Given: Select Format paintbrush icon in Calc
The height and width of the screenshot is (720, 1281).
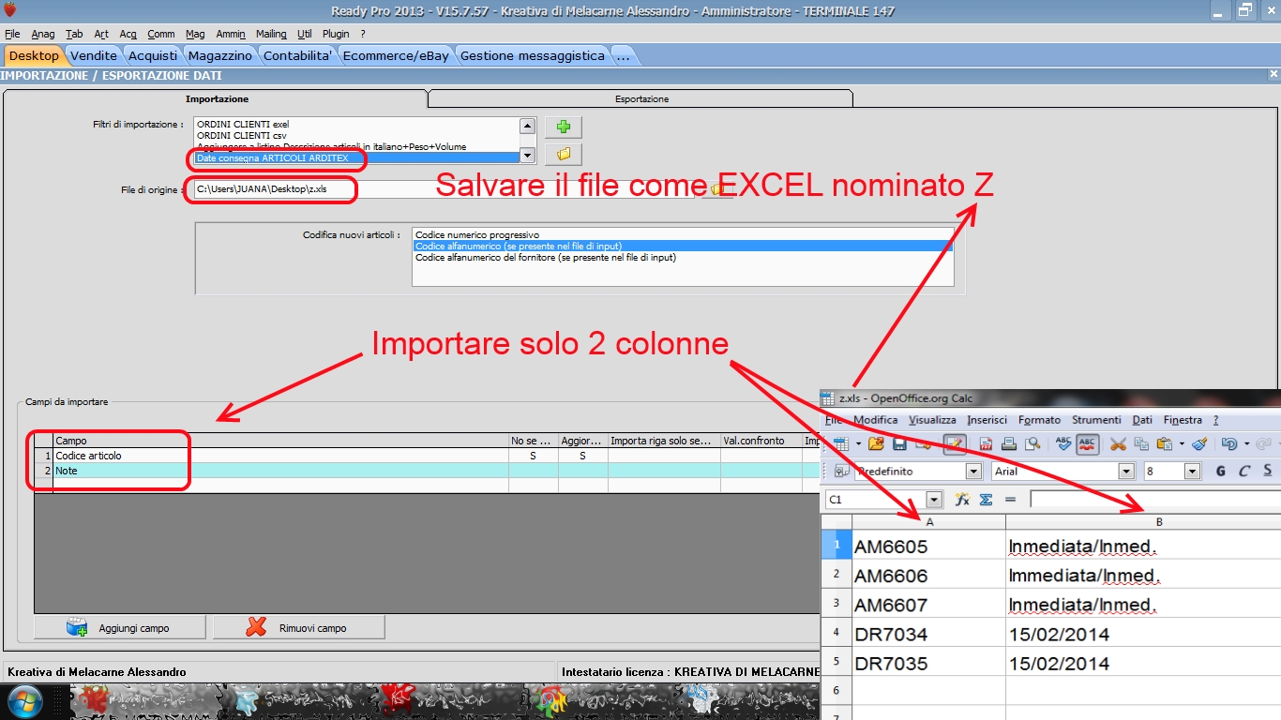Looking at the screenshot, I should 1199,443.
